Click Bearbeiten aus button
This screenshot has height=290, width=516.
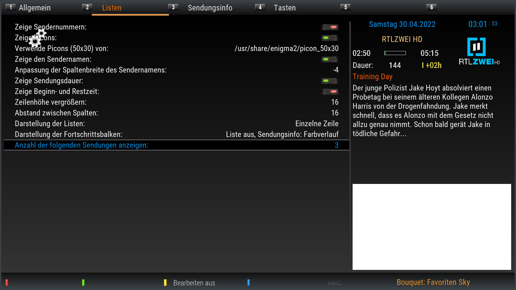tap(194, 283)
